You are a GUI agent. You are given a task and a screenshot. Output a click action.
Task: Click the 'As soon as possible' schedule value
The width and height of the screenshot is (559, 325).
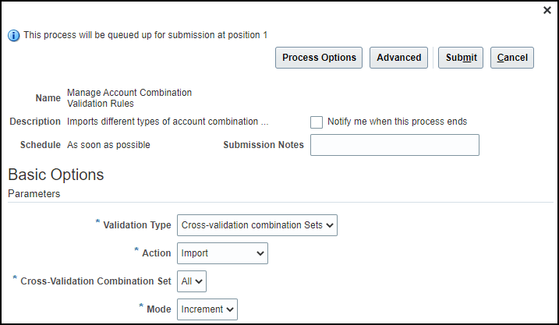pos(108,145)
